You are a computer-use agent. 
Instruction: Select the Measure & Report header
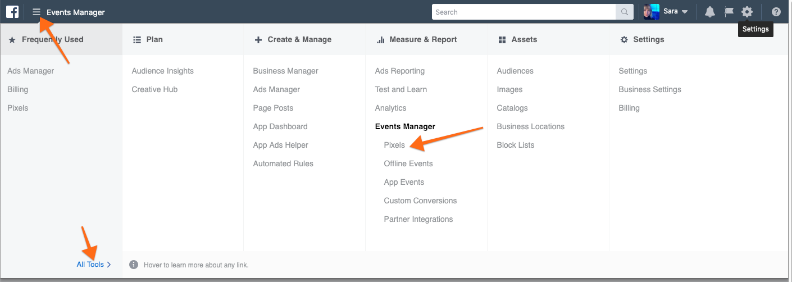tap(426, 39)
